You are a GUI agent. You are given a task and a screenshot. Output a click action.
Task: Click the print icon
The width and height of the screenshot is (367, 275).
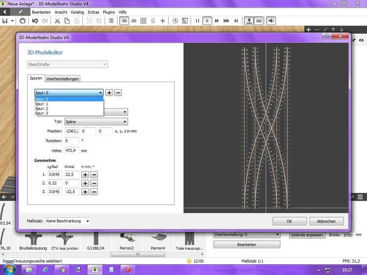click(x=23, y=21)
